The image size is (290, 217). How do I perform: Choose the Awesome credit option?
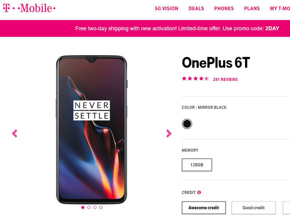204,207
